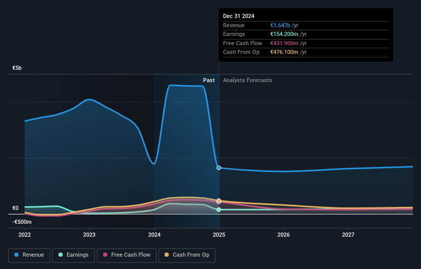Click the teal Earnings data point at 2025
Screen dimensions: 421x269
[219, 209]
